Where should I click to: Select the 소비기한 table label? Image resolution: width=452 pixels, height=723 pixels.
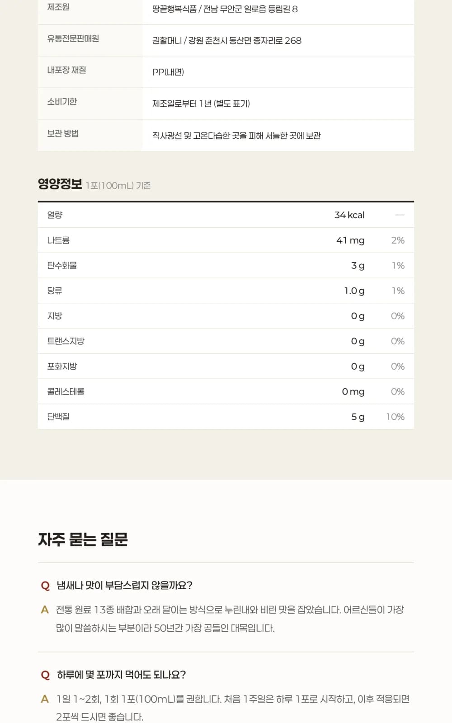pos(62,102)
